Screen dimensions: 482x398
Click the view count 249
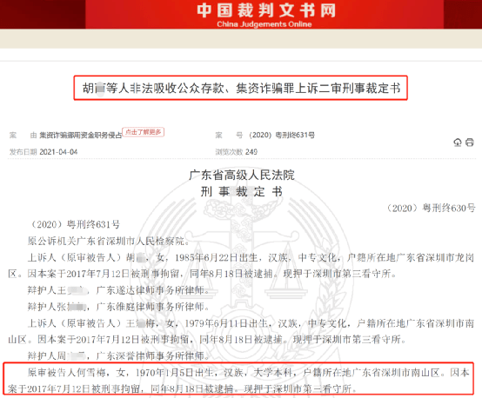(251, 152)
